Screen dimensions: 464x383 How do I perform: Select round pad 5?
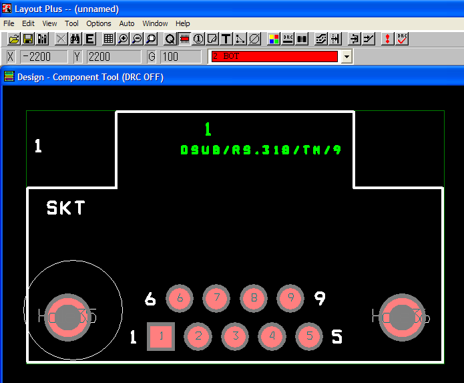(309, 336)
